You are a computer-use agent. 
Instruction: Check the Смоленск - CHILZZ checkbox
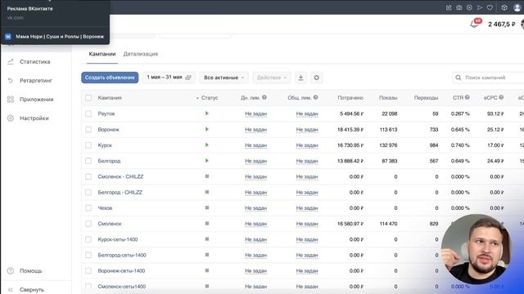pos(88,176)
